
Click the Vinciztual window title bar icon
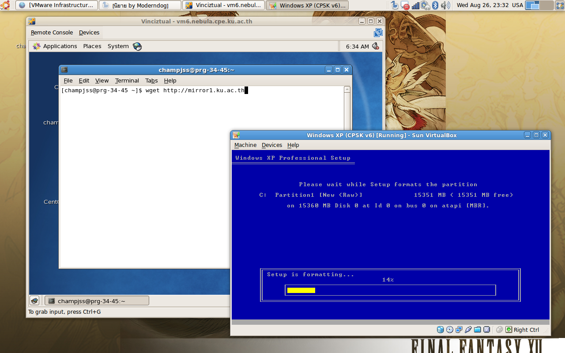pyautogui.click(x=32, y=21)
